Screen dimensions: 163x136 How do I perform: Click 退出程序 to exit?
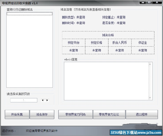pos(142,114)
